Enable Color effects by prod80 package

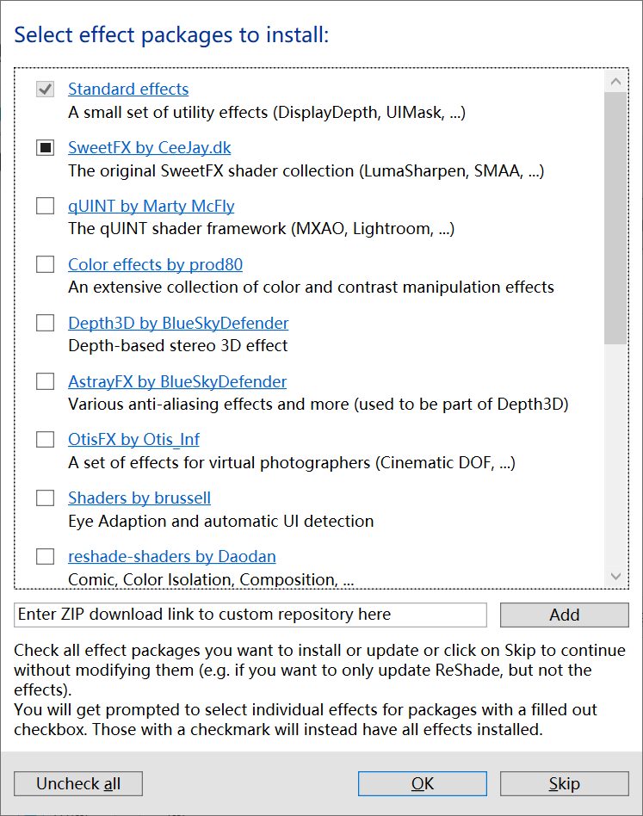[45, 265]
